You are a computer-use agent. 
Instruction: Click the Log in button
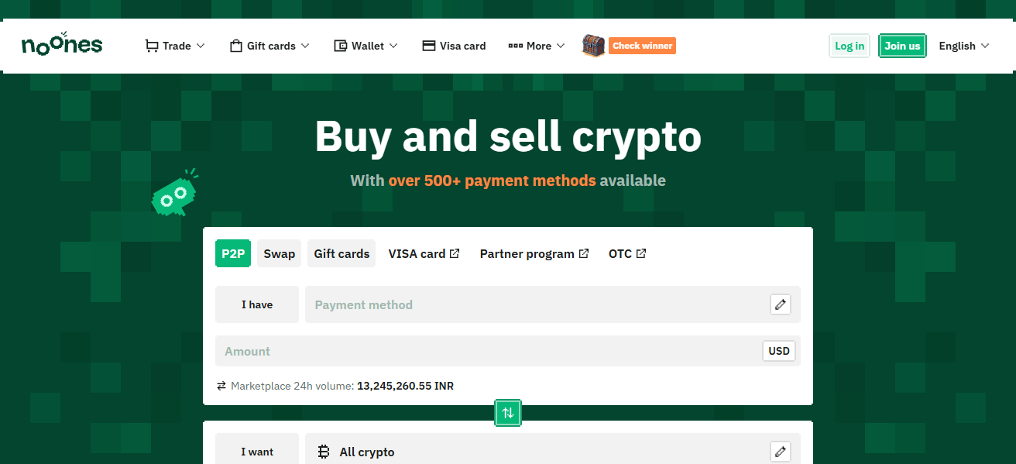tap(850, 46)
